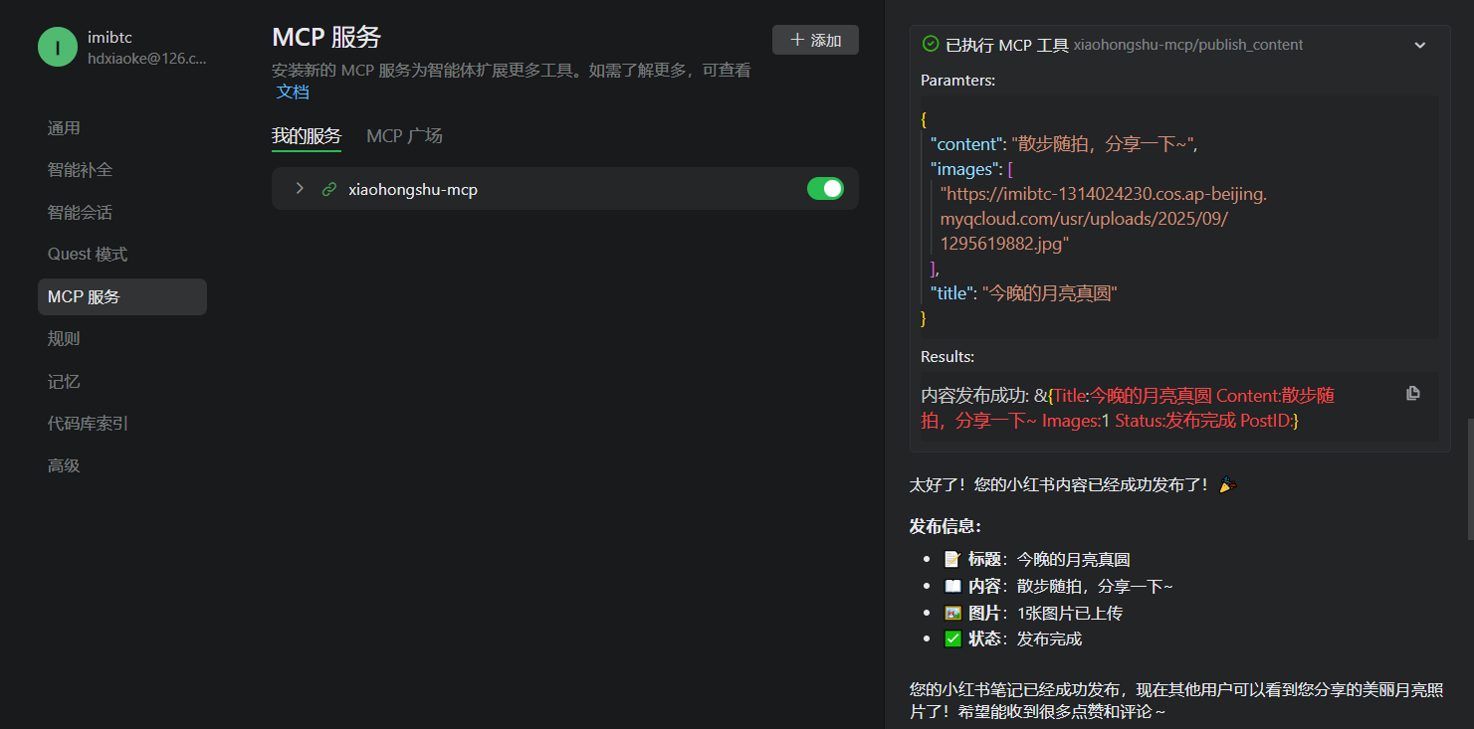This screenshot has height=729, width=1474.
Task: Copy the publish results with copy icon
Action: (1412, 393)
